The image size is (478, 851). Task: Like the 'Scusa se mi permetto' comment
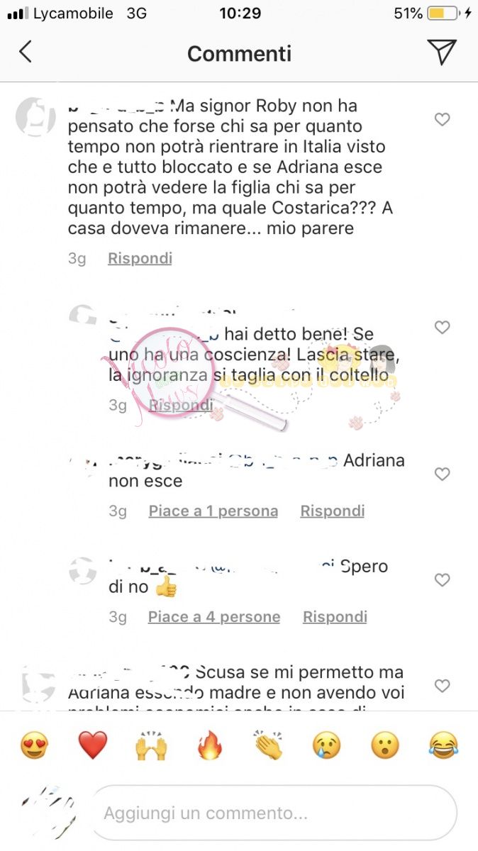pos(443,686)
